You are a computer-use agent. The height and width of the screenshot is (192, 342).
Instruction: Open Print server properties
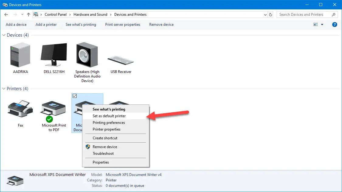pyautogui.click(x=123, y=25)
